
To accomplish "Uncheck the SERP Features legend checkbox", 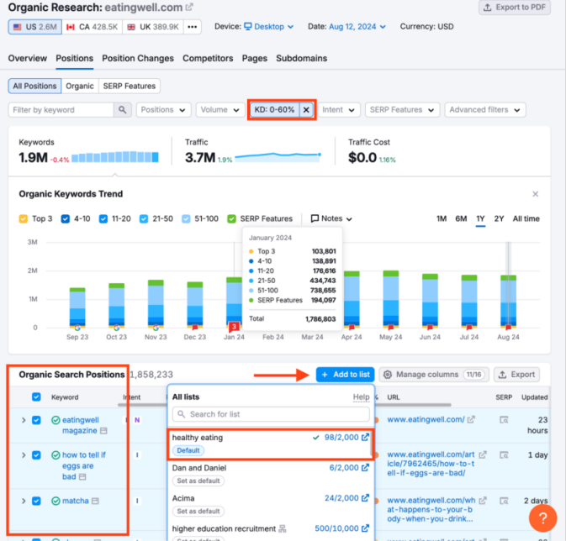I will tap(232, 219).
